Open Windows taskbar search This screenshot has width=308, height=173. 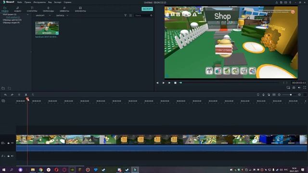pyautogui.click(x=12, y=170)
